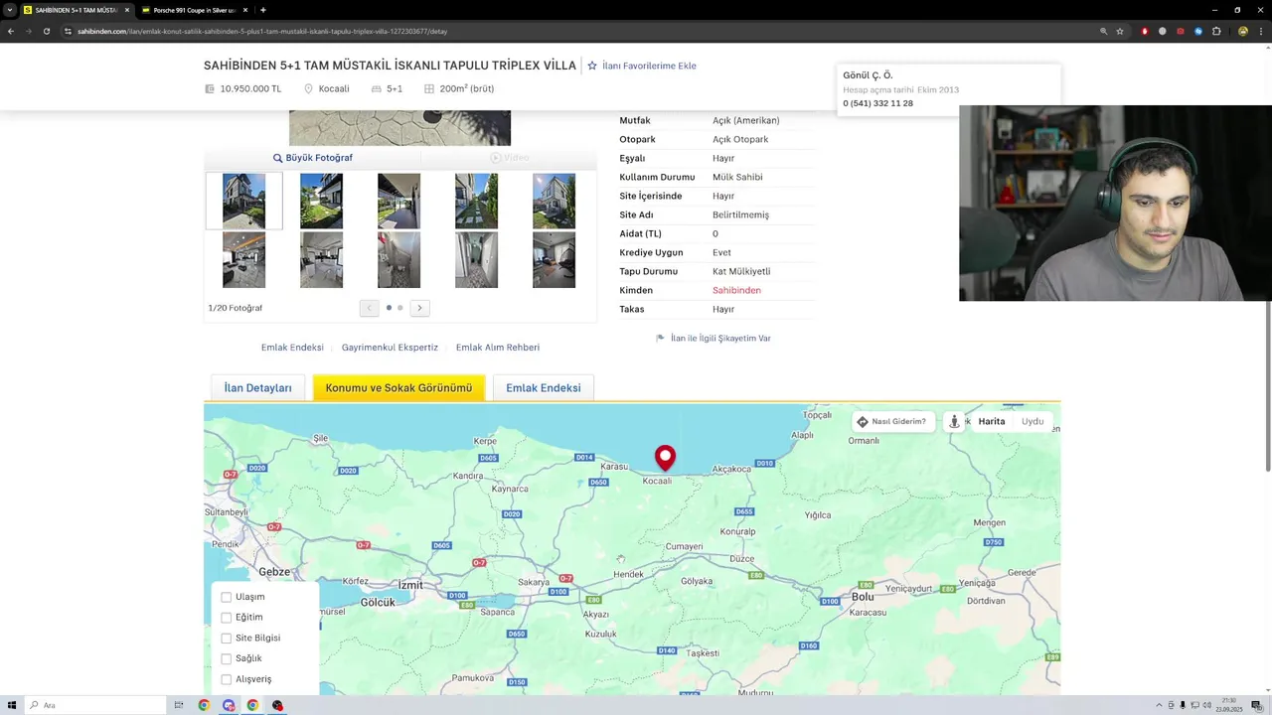1272x715 pixels.
Task: Click the zoom magnifier icon in address bar
Action: [x=1103, y=31]
